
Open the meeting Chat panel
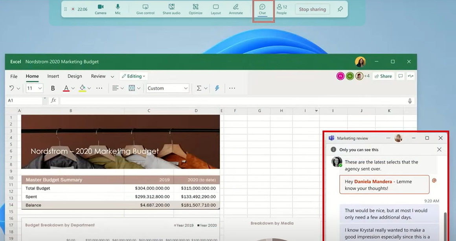click(x=262, y=9)
